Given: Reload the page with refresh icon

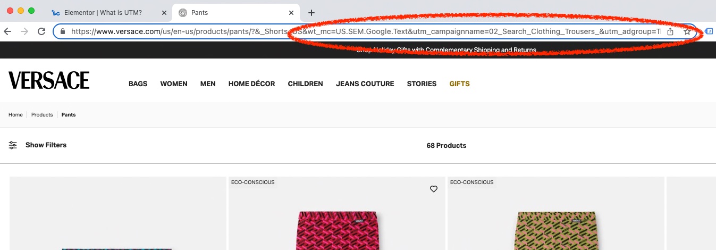Looking at the screenshot, I should click(41, 31).
